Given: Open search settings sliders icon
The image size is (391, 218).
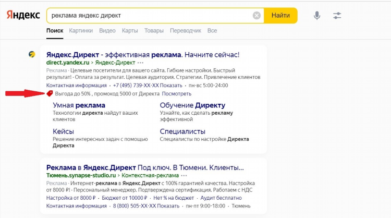Looking at the screenshot, I should point(337,16).
